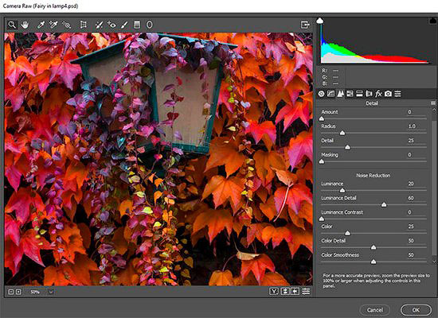The image size is (438, 318).
Task: Choose the Adjustment Brush tool
Action: [x=124, y=25]
